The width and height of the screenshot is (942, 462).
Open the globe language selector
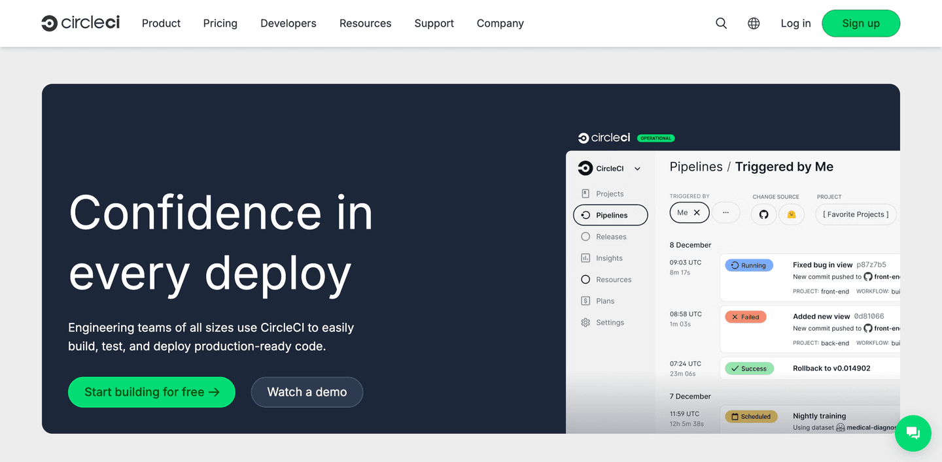pyautogui.click(x=754, y=24)
